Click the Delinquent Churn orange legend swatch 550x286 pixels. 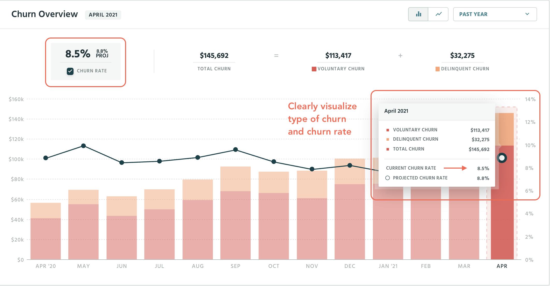tap(438, 69)
